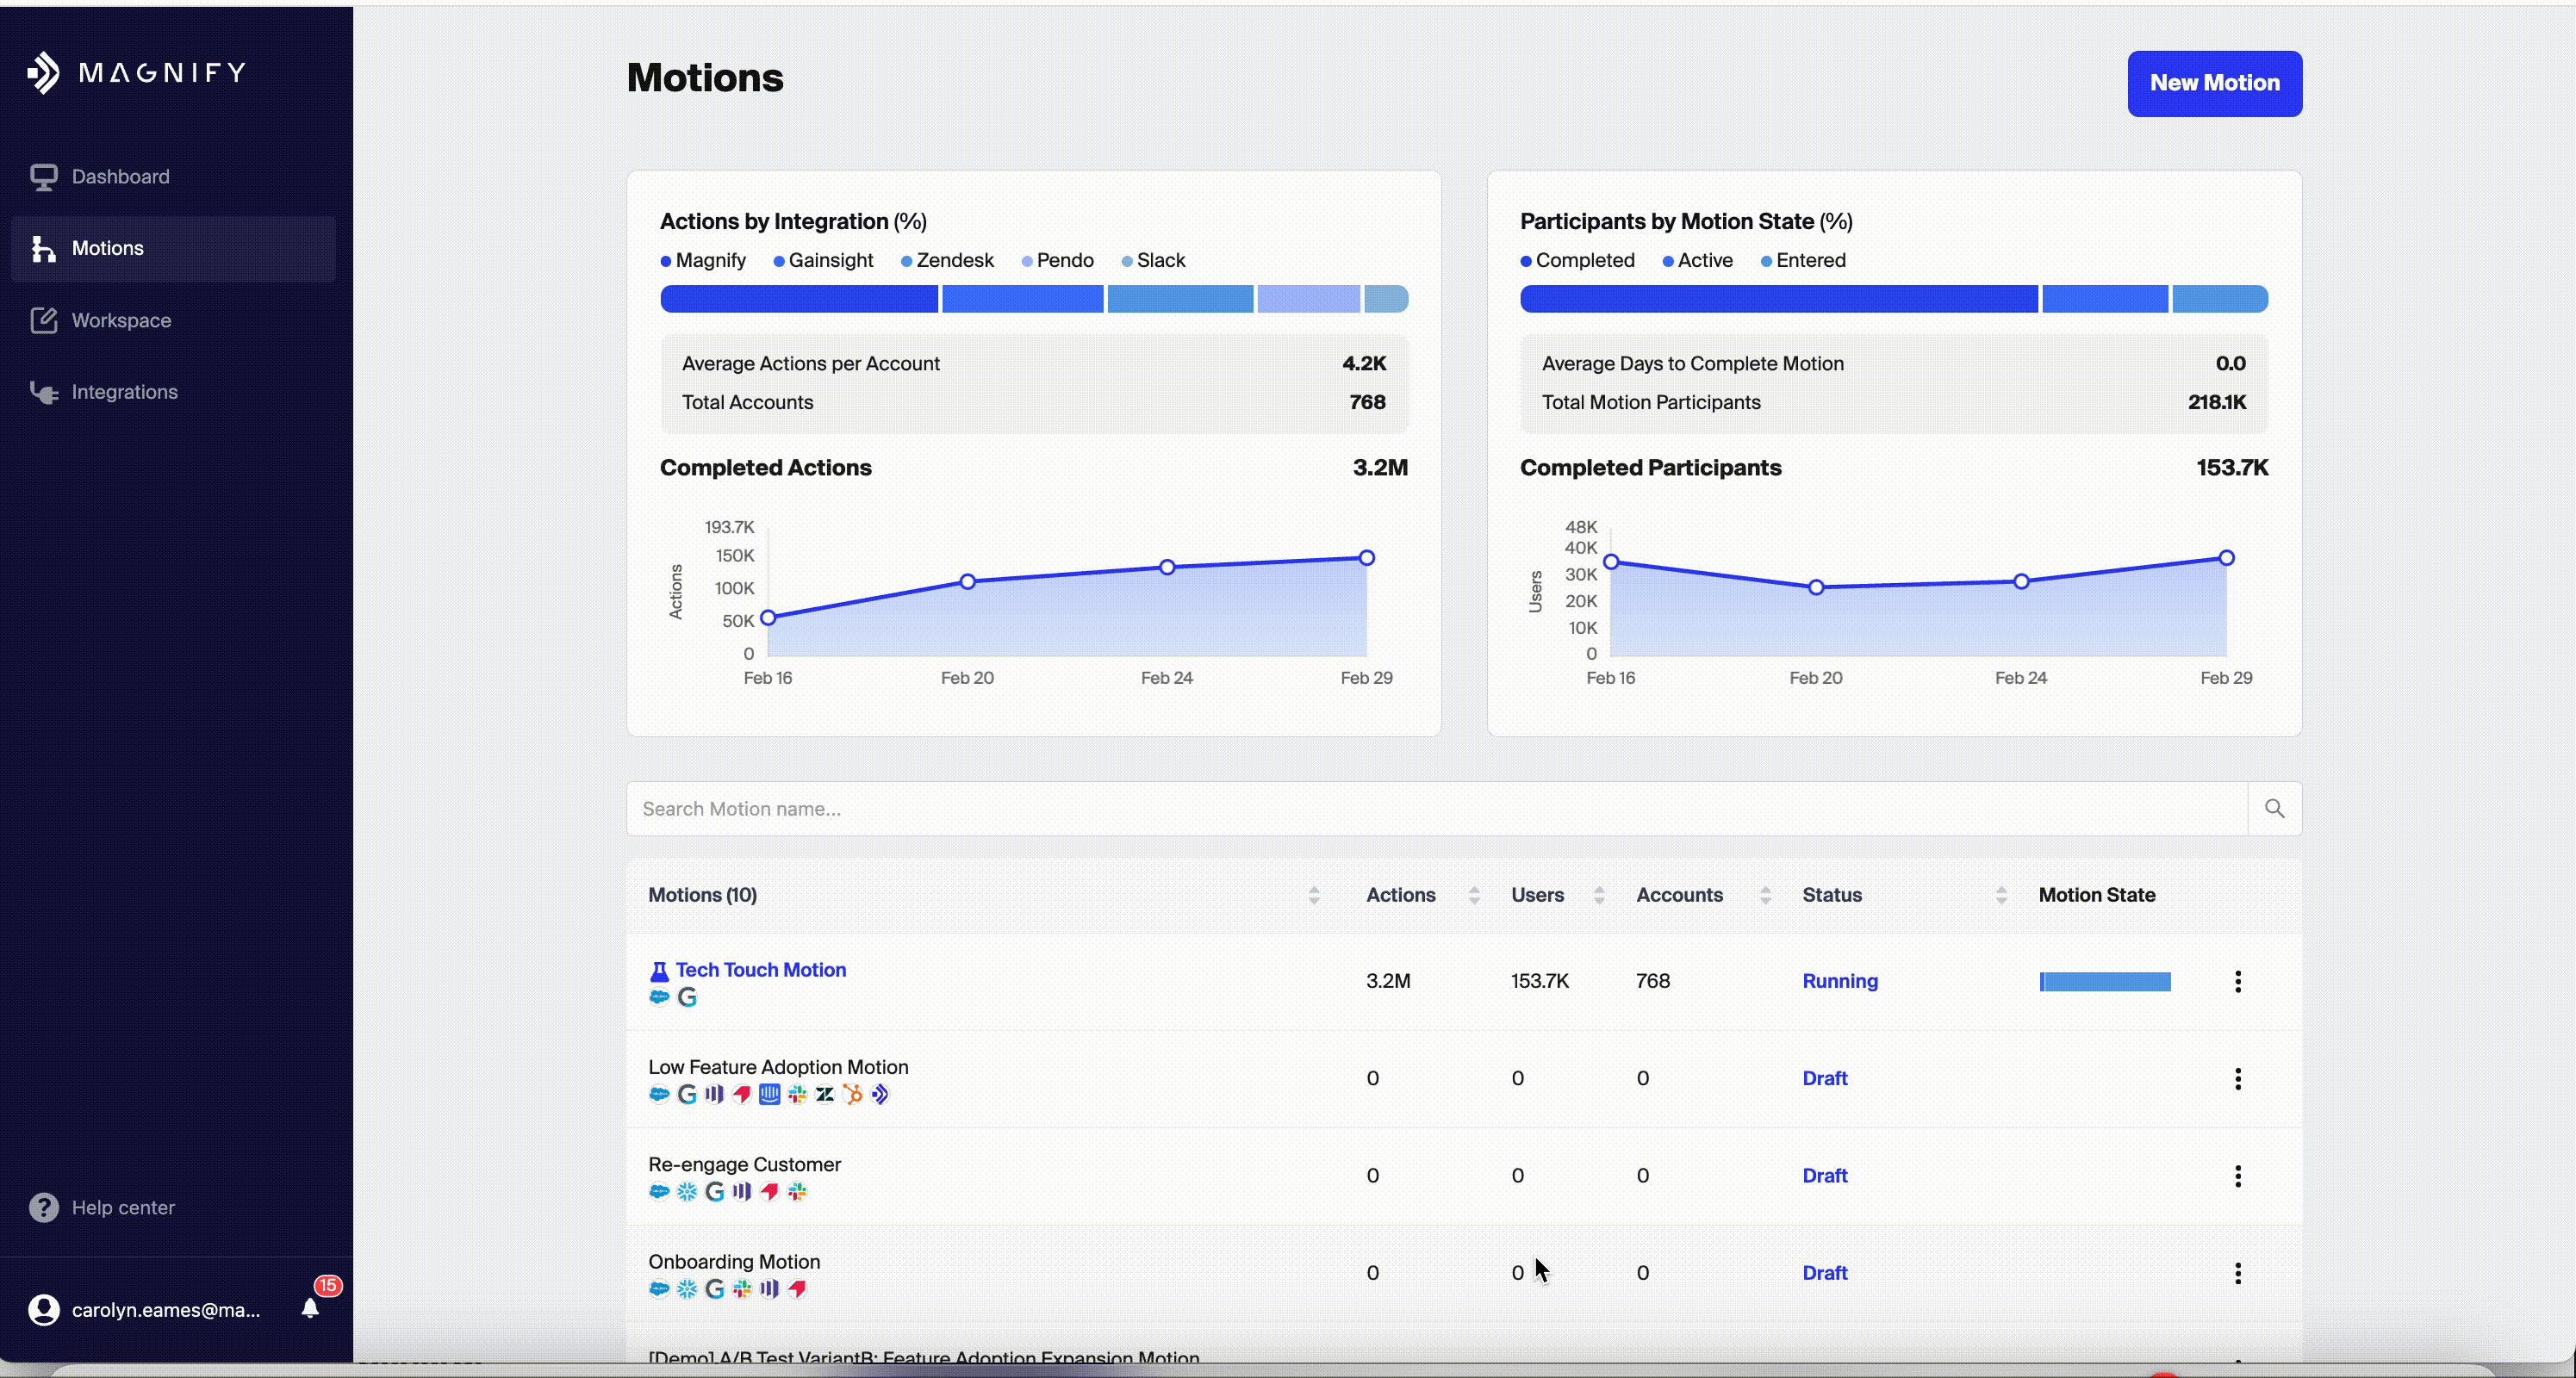
Task: Open notifications bell with 15 badge
Action: (311, 1307)
